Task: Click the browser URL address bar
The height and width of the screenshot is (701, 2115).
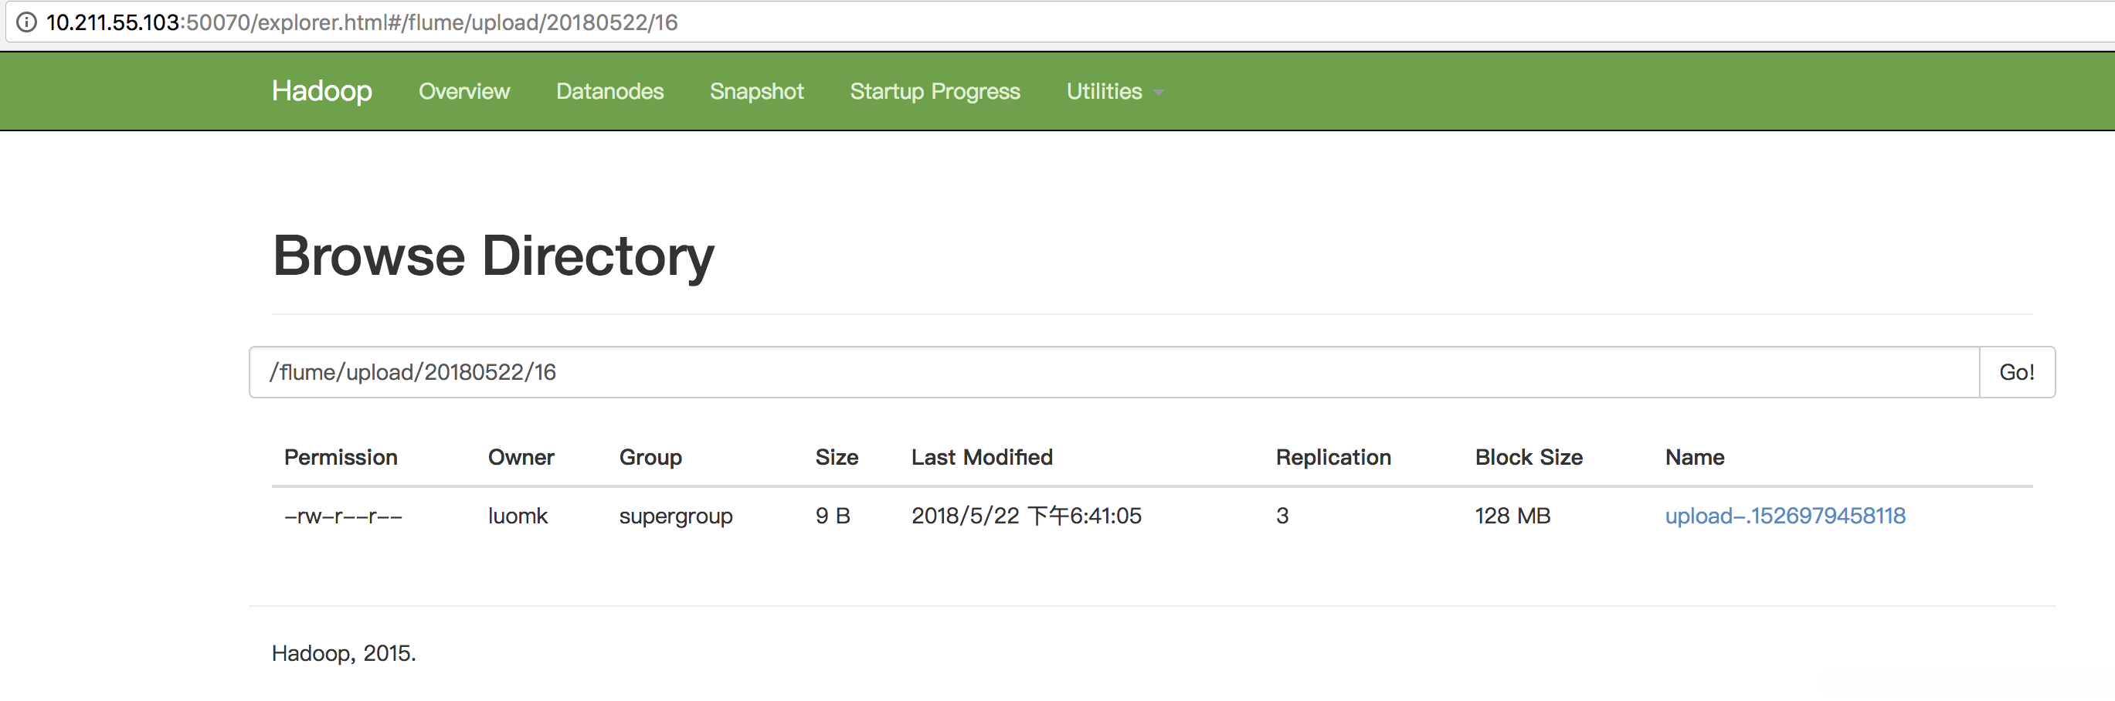Action: point(985,22)
